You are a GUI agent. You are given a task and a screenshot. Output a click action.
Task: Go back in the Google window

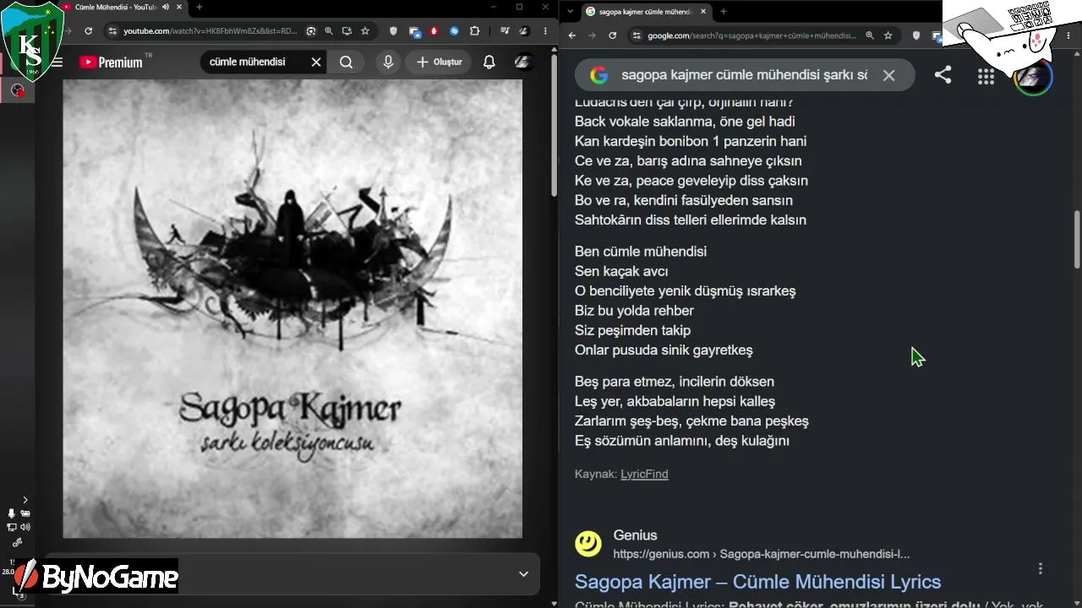[571, 35]
